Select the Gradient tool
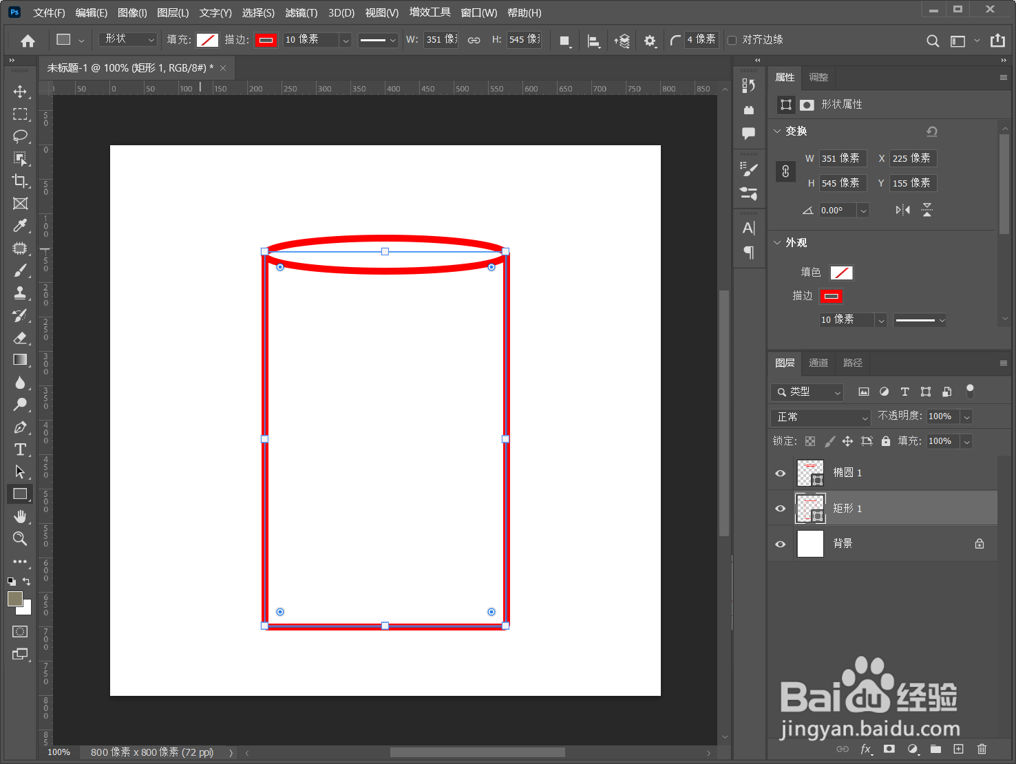Viewport: 1016px width, 764px height. pos(20,360)
